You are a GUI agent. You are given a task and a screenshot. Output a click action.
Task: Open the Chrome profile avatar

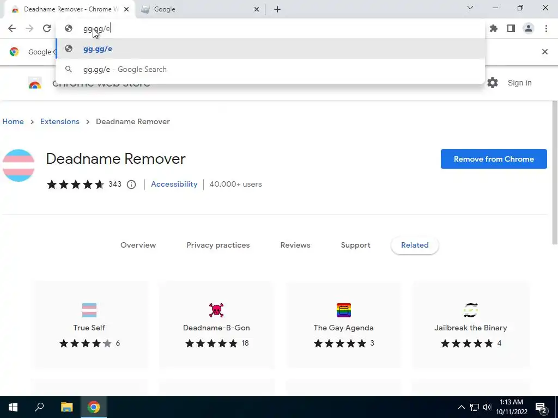[x=529, y=28]
